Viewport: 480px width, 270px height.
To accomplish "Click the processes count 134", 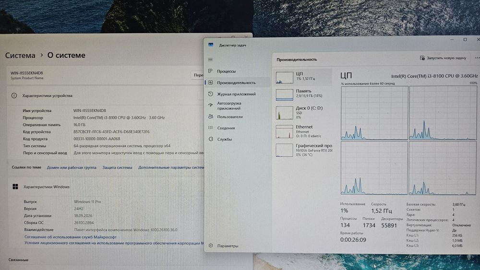I will [345, 225].
